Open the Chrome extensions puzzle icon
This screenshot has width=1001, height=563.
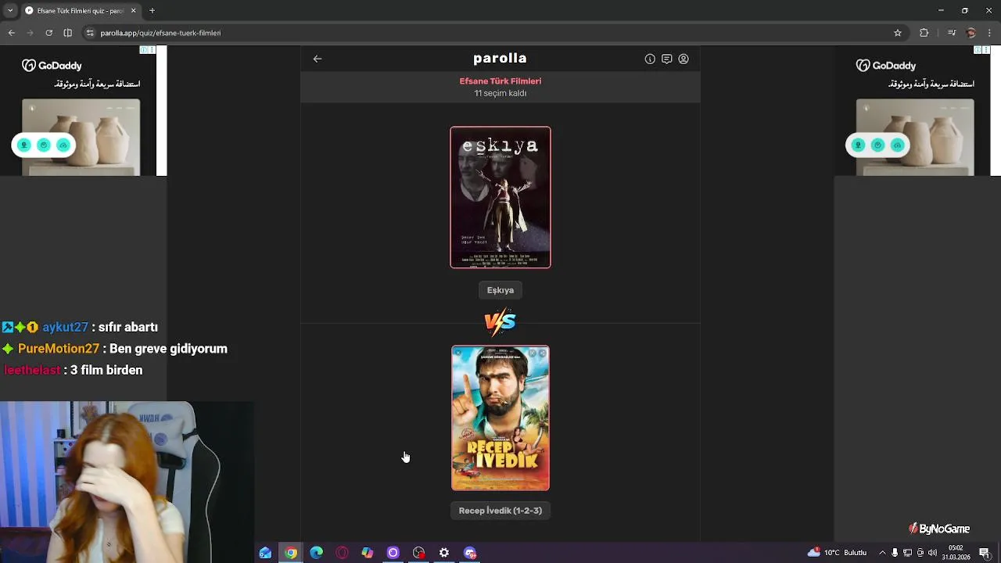tap(924, 33)
